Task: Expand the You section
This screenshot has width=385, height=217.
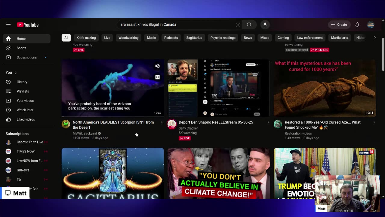Action: pos(11,72)
